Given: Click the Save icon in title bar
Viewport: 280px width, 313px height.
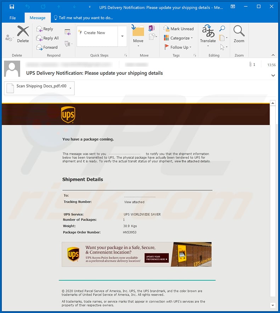Looking at the screenshot, I should 12,7.
